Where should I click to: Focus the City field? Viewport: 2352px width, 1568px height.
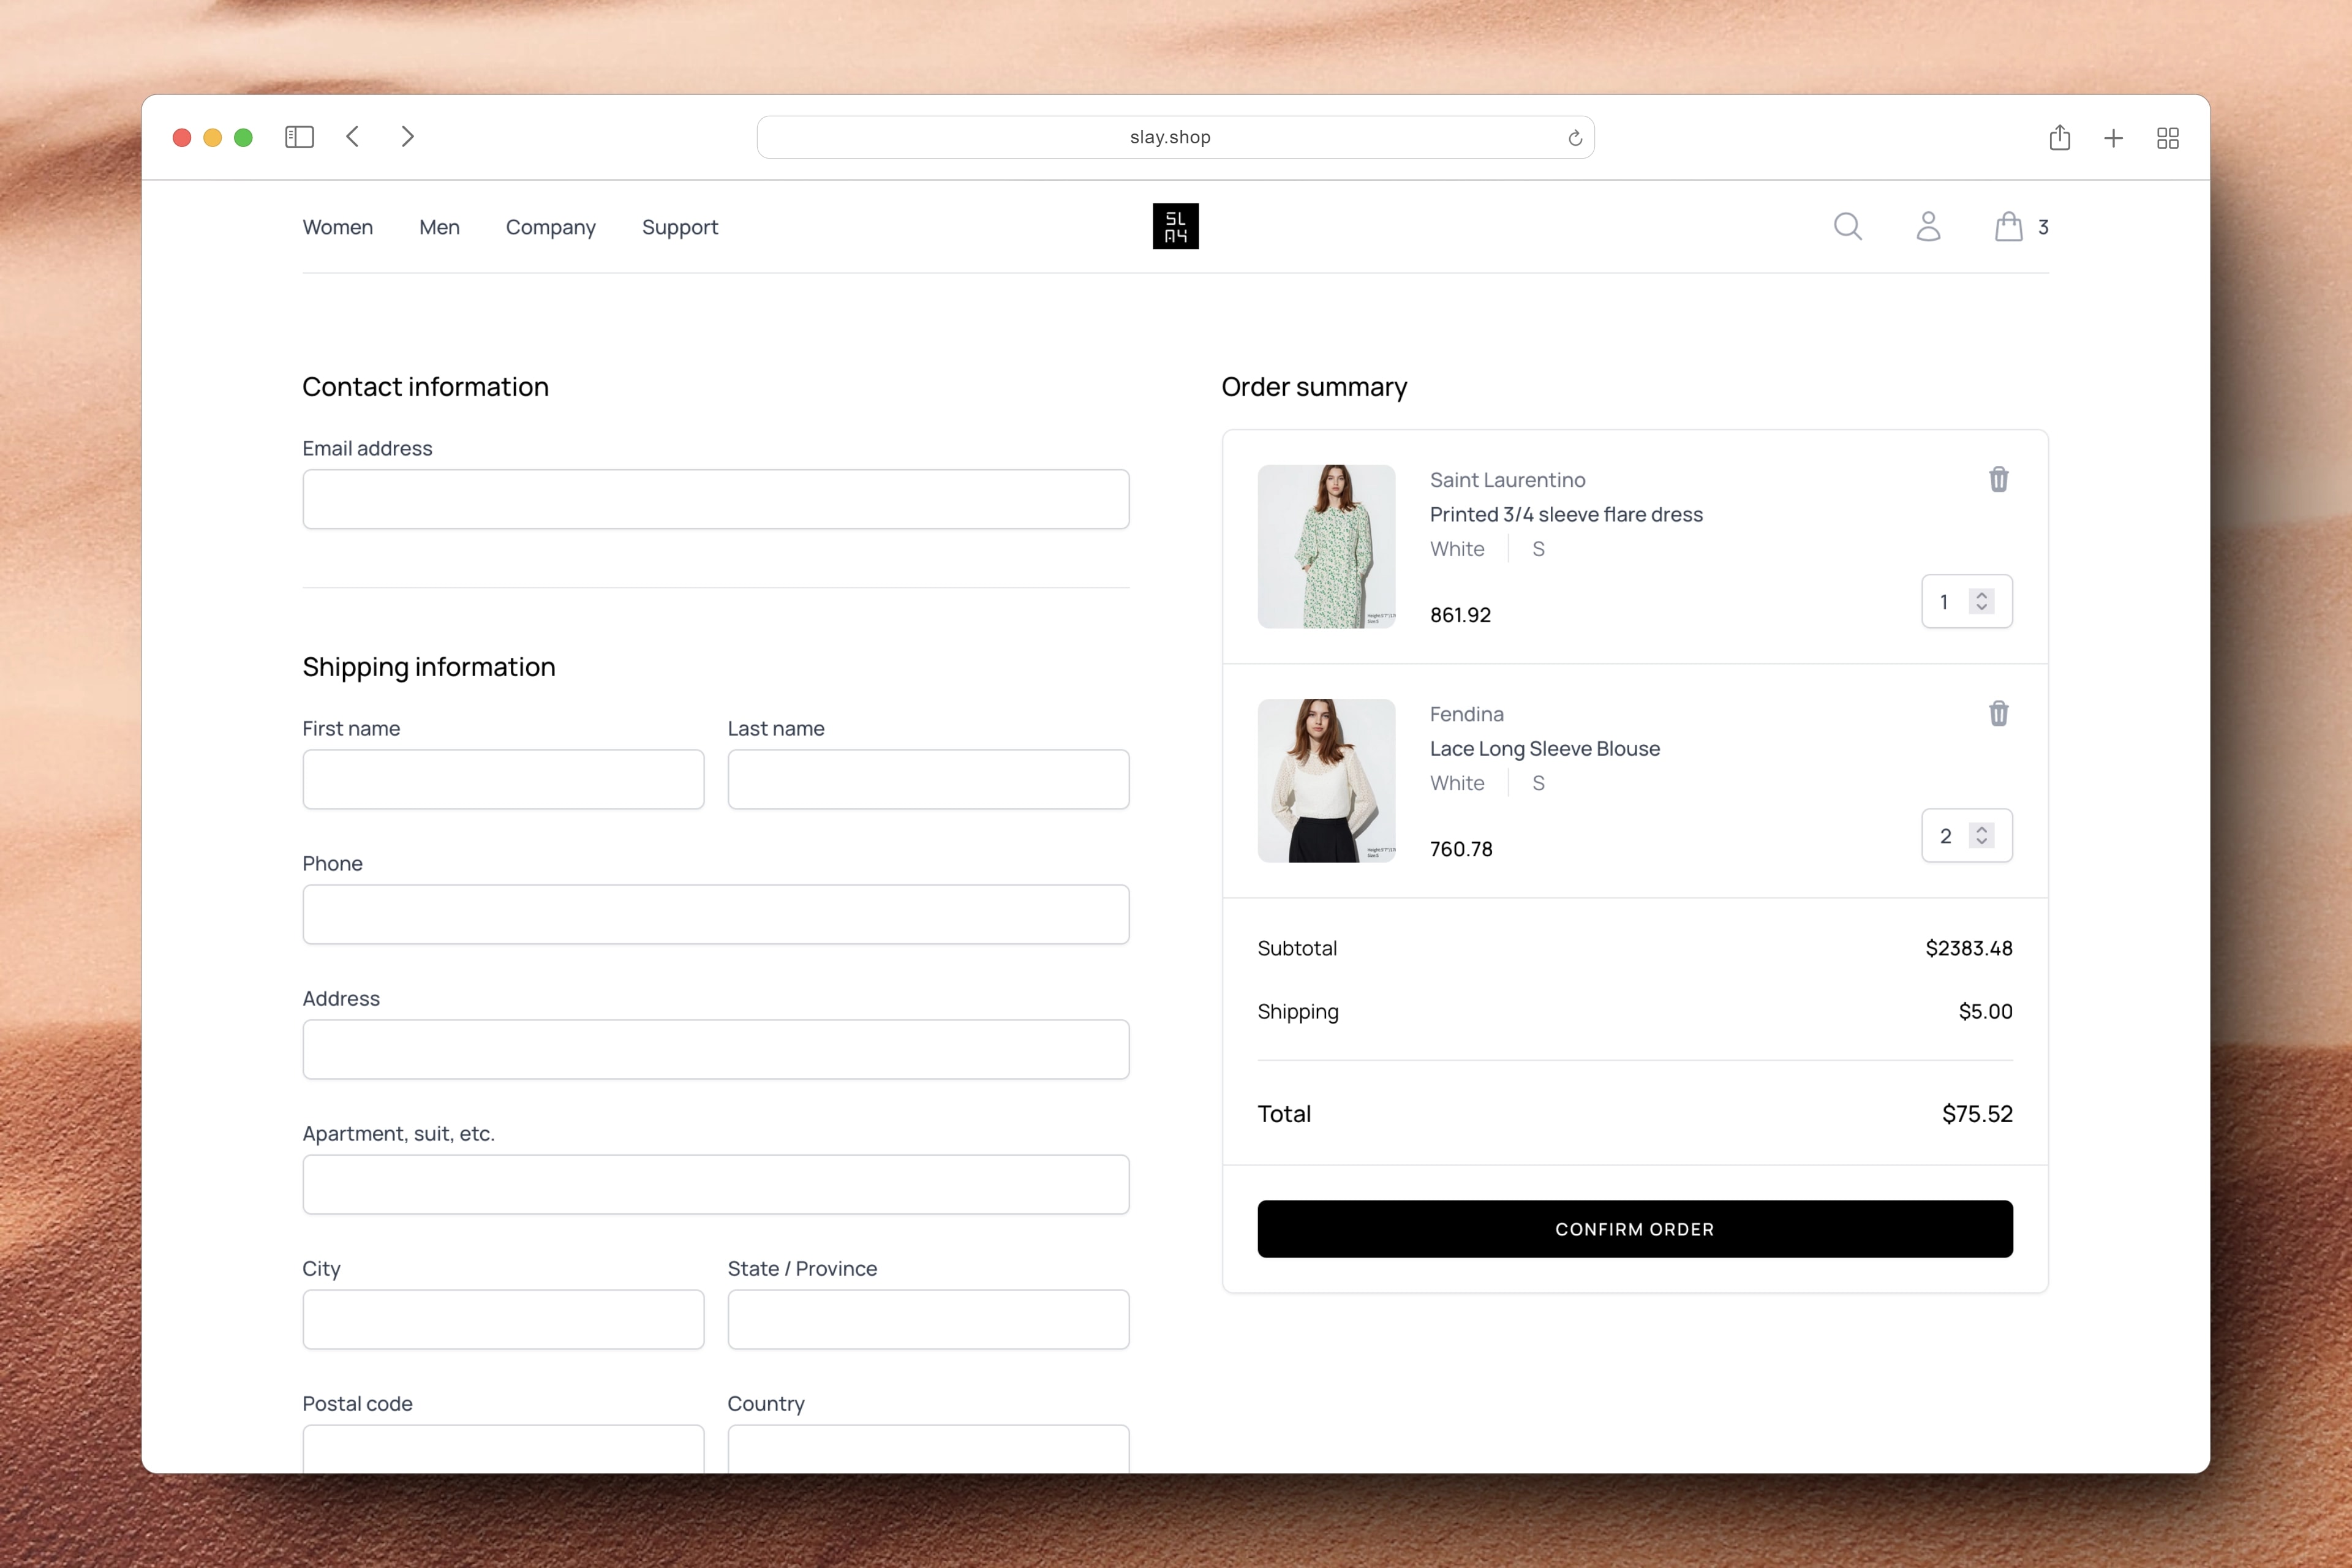pyautogui.click(x=503, y=1319)
